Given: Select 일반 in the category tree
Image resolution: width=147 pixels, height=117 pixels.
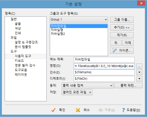Looking at the screenshot, I should click(14, 19).
